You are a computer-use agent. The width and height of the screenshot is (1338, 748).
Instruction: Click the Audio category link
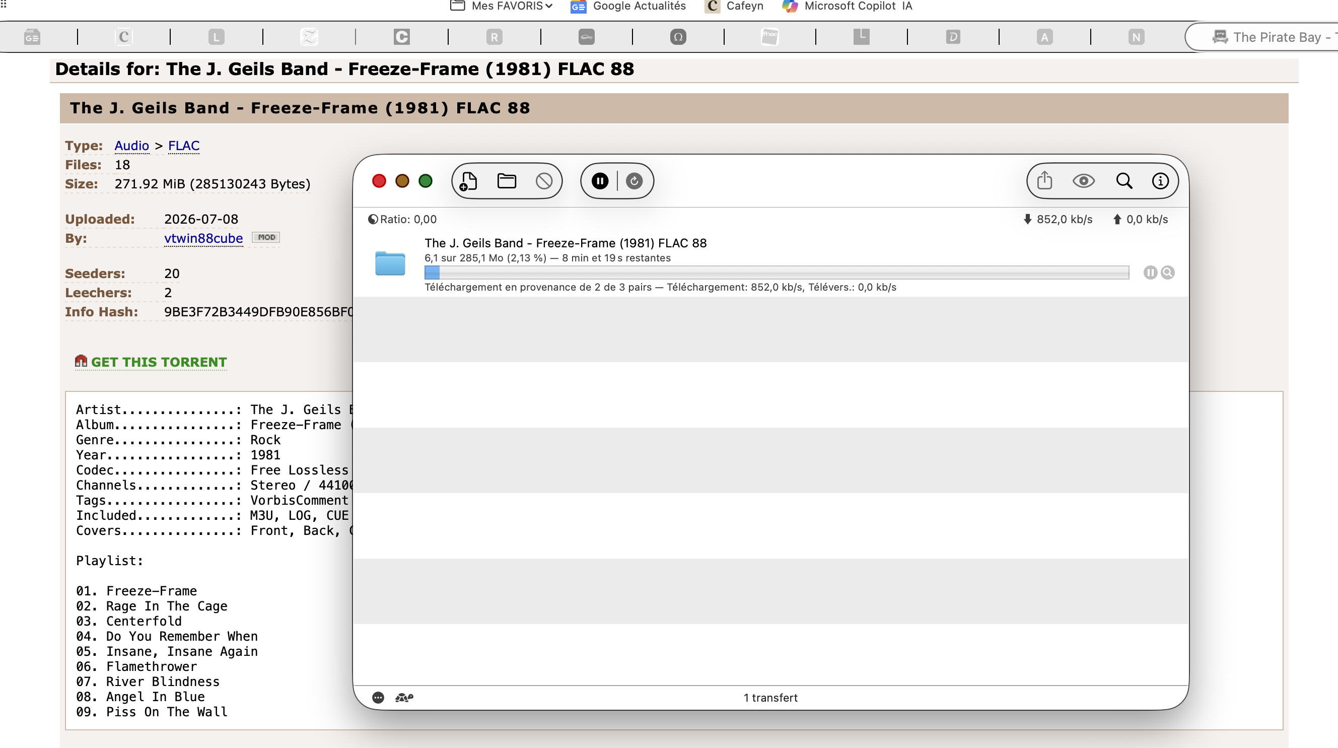[131, 146]
